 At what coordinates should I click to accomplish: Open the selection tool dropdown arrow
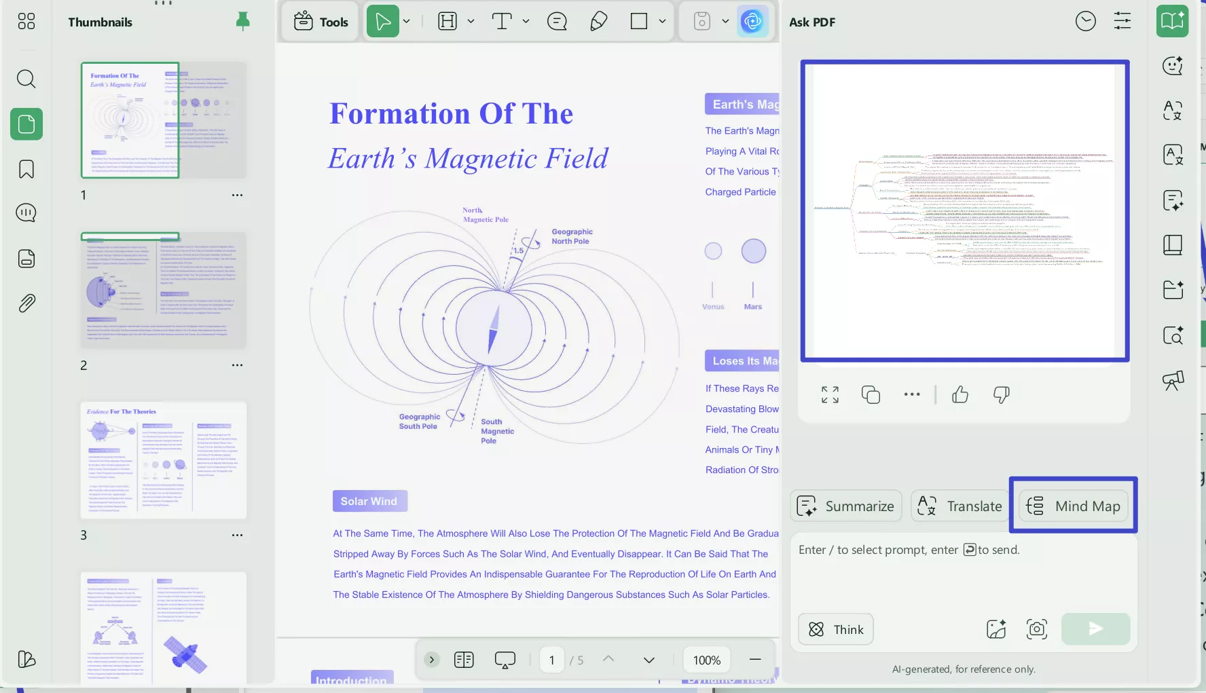[x=406, y=21]
